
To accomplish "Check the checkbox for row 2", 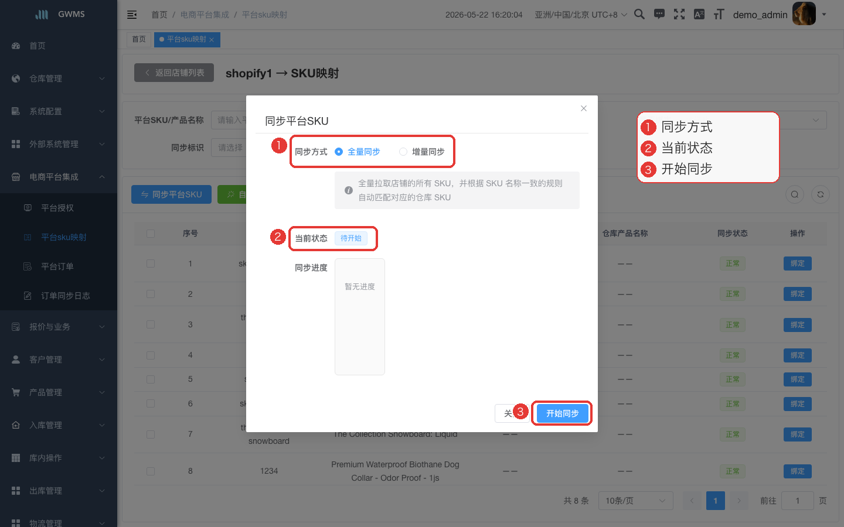I will [151, 294].
